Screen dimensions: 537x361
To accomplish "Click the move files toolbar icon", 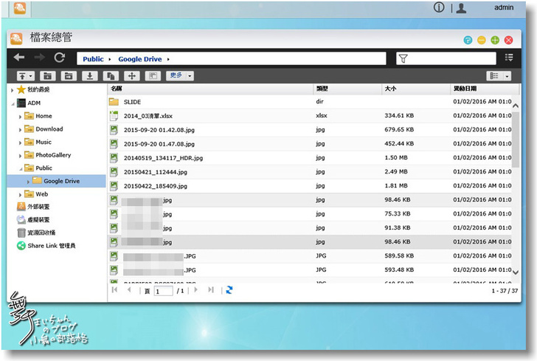I will tap(133, 76).
